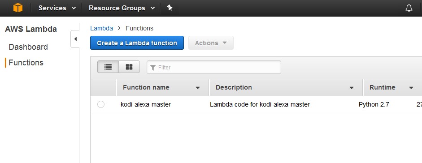The image size is (422, 163).
Task: Open the notifications bell
Action: click(x=409, y=8)
